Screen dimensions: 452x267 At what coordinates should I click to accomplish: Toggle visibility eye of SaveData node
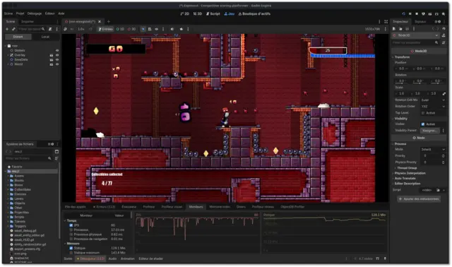click(57, 59)
